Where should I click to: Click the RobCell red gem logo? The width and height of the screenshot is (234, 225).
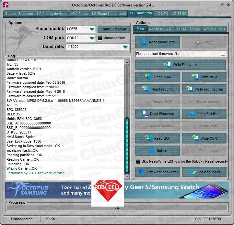pyautogui.click(x=108, y=190)
